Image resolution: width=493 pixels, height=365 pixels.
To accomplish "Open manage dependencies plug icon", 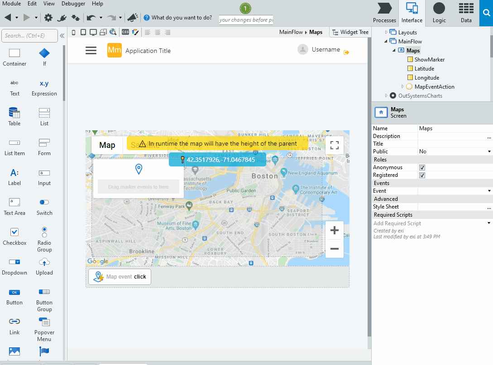I will coord(62,18).
